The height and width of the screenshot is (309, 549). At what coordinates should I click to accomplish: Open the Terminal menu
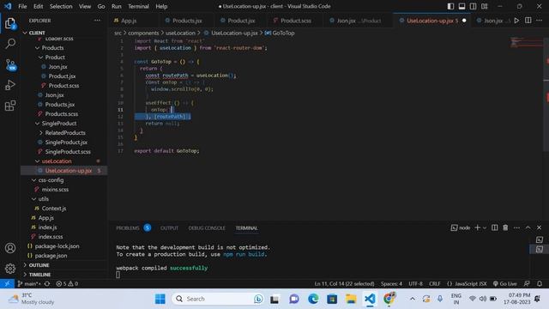(x=138, y=6)
